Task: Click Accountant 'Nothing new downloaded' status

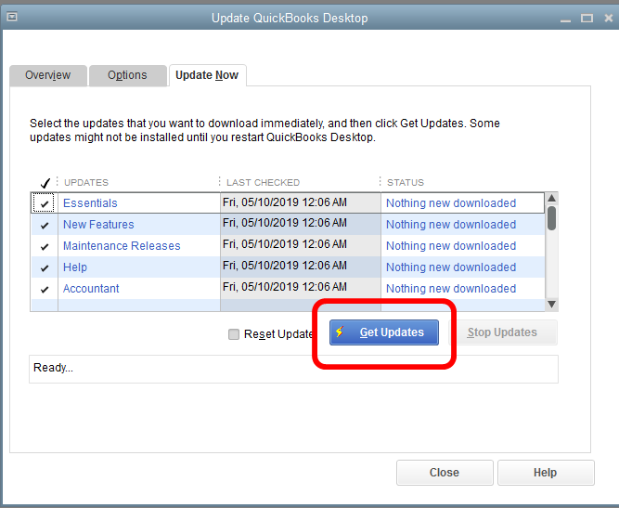Action: click(451, 289)
